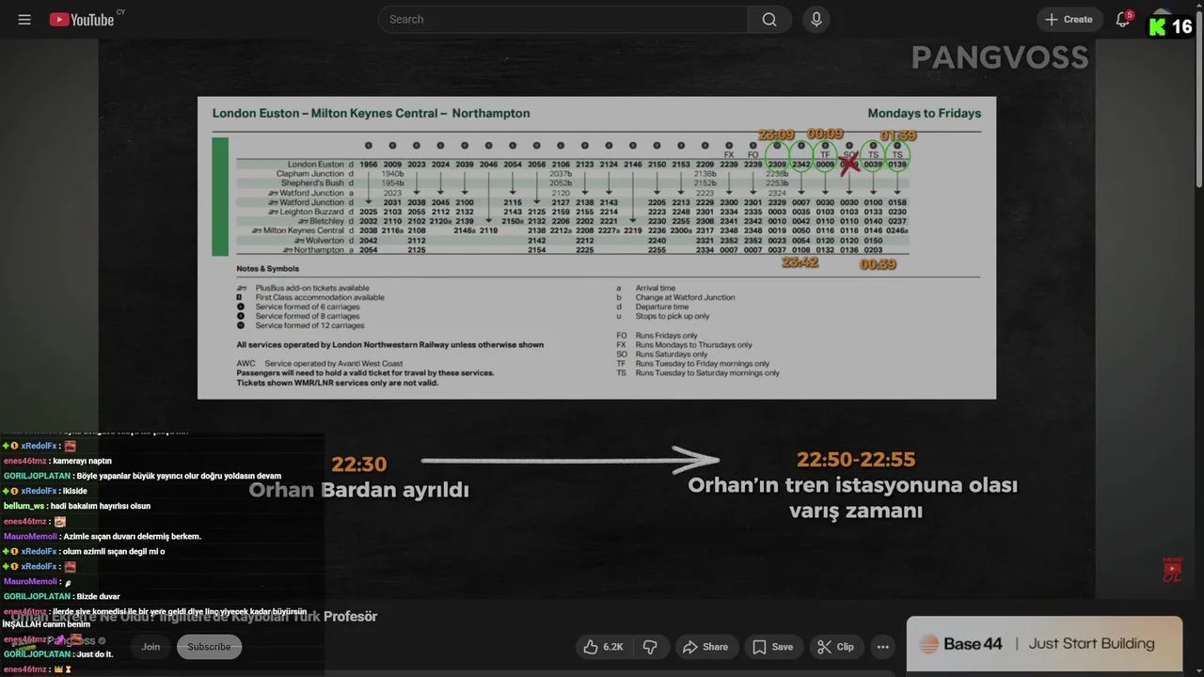This screenshot has height=677, width=1204.
Task: Save video to a playlist
Action: pos(772,647)
